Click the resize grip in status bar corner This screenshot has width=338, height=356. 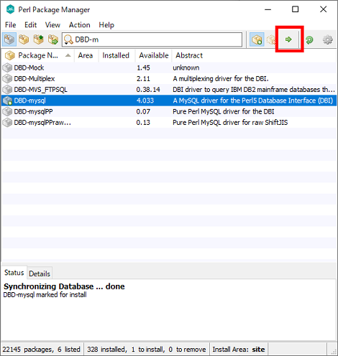click(333, 351)
